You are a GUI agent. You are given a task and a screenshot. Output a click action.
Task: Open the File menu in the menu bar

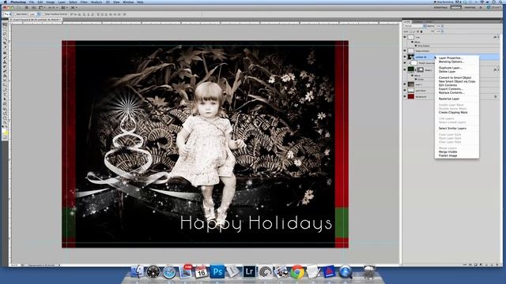point(32,2)
